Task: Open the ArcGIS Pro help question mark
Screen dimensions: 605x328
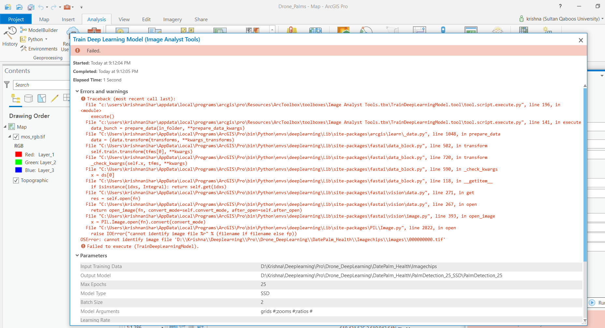Action: (560, 6)
